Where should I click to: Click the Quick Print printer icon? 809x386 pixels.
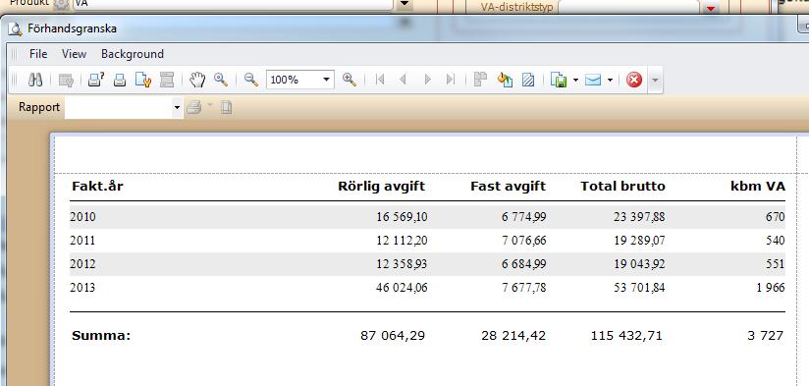(120, 80)
